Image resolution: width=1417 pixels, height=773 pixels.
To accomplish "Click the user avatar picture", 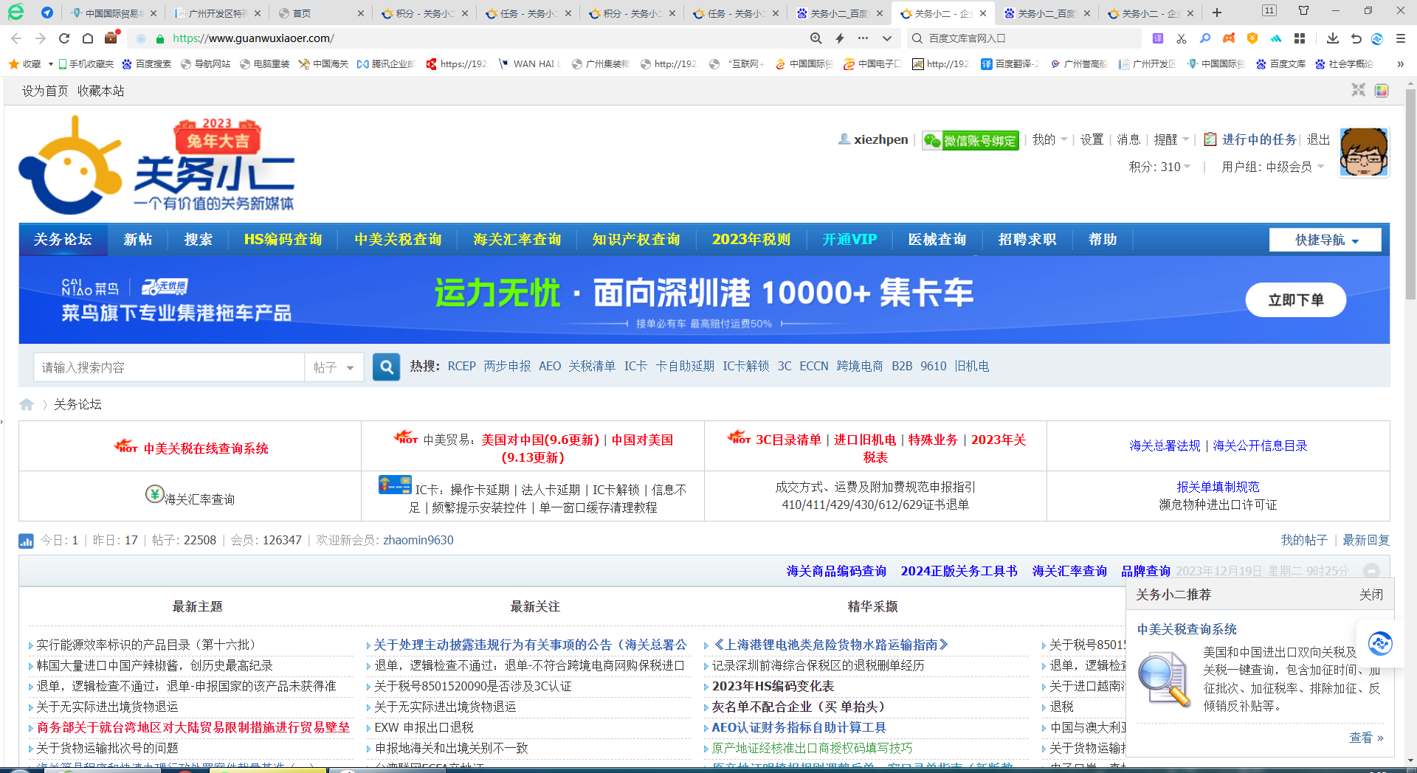I will pos(1364,153).
